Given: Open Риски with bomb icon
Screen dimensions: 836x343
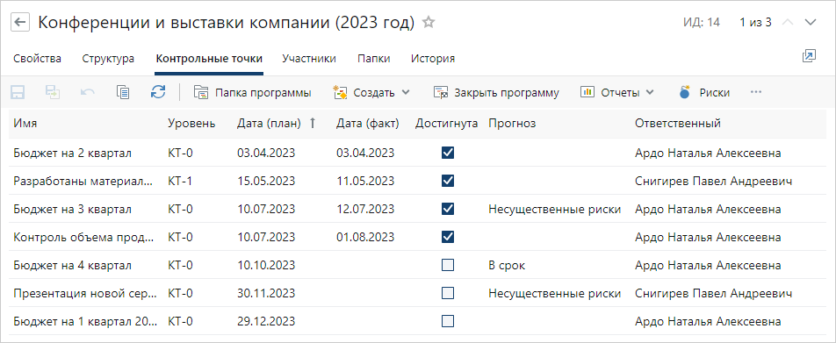Looking at the screenshot, I should [x=704, y=92].
